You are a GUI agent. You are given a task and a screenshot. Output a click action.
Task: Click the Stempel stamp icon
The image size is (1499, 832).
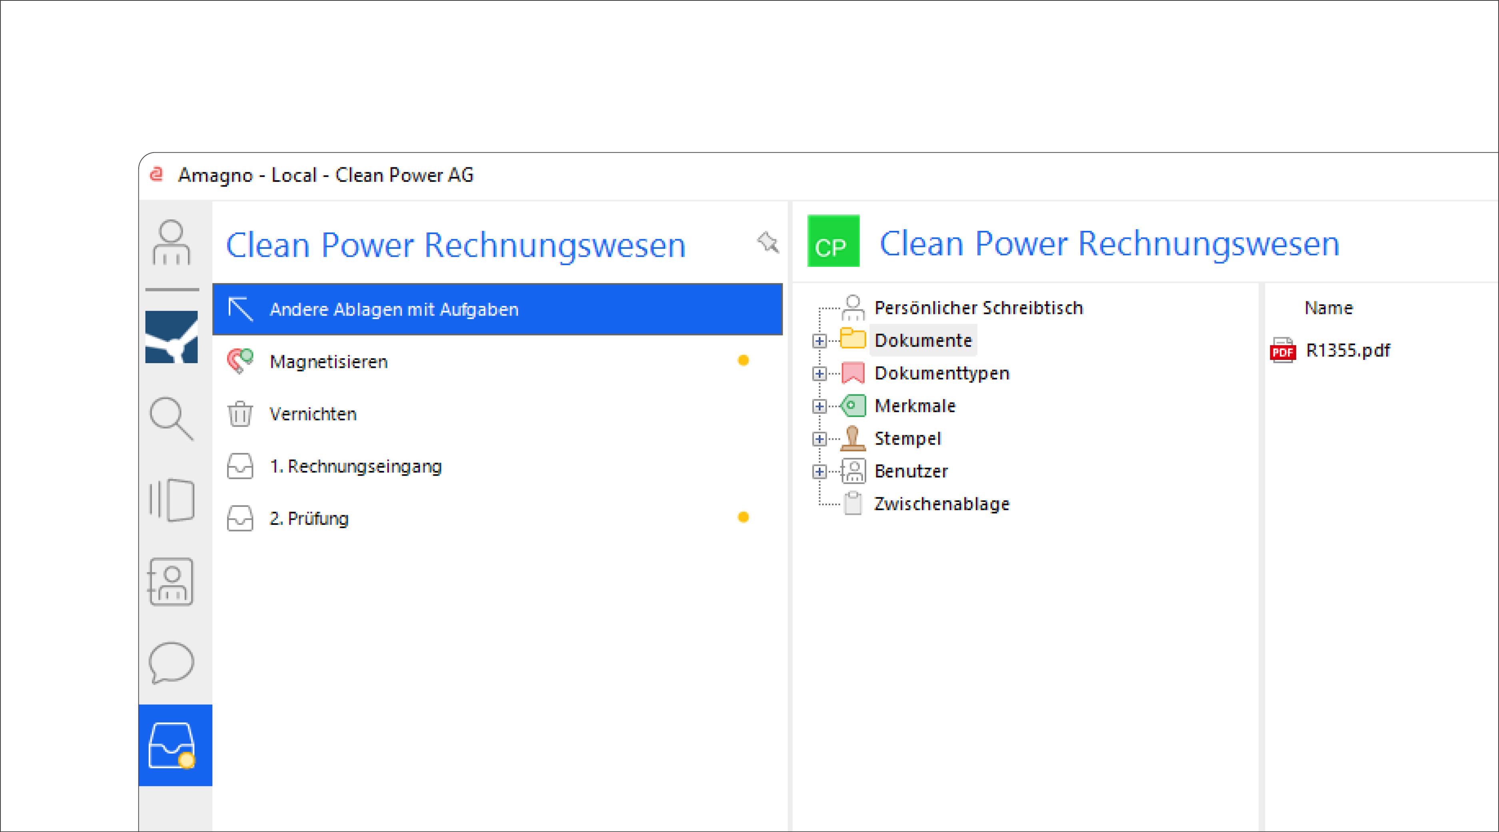853,438
